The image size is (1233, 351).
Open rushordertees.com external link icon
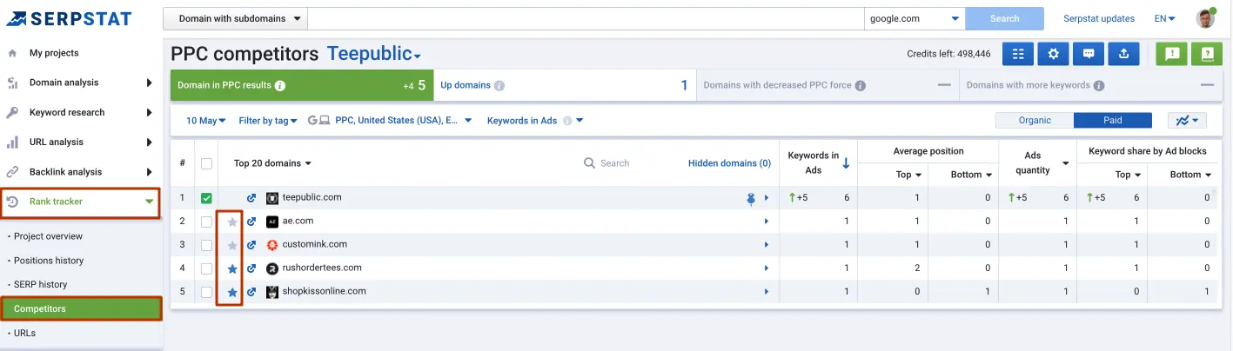click(x=251, y=268)
